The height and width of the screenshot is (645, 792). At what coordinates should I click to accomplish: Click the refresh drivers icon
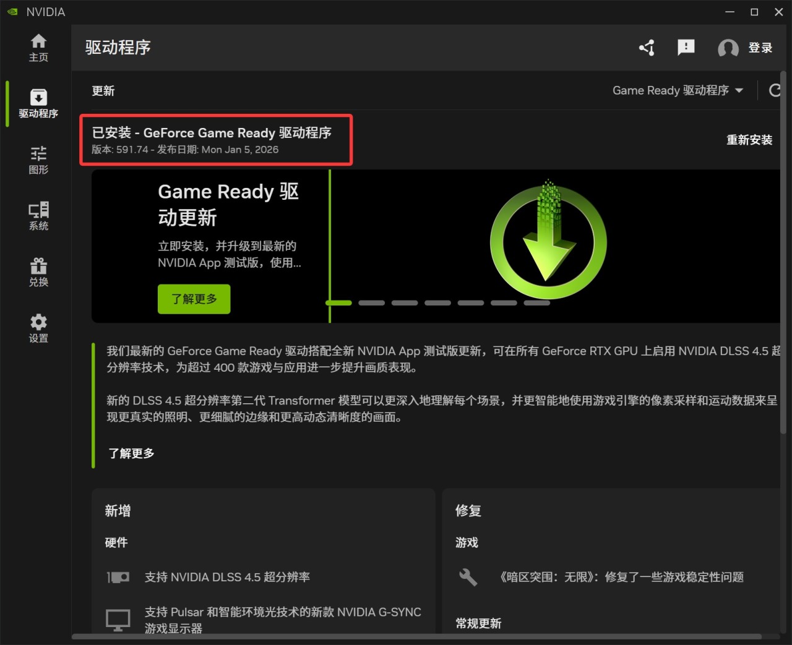click(774, 91)
